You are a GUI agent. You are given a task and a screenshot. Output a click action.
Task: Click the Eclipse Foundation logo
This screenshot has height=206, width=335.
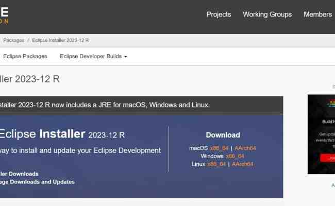click(x=4, y=15)
